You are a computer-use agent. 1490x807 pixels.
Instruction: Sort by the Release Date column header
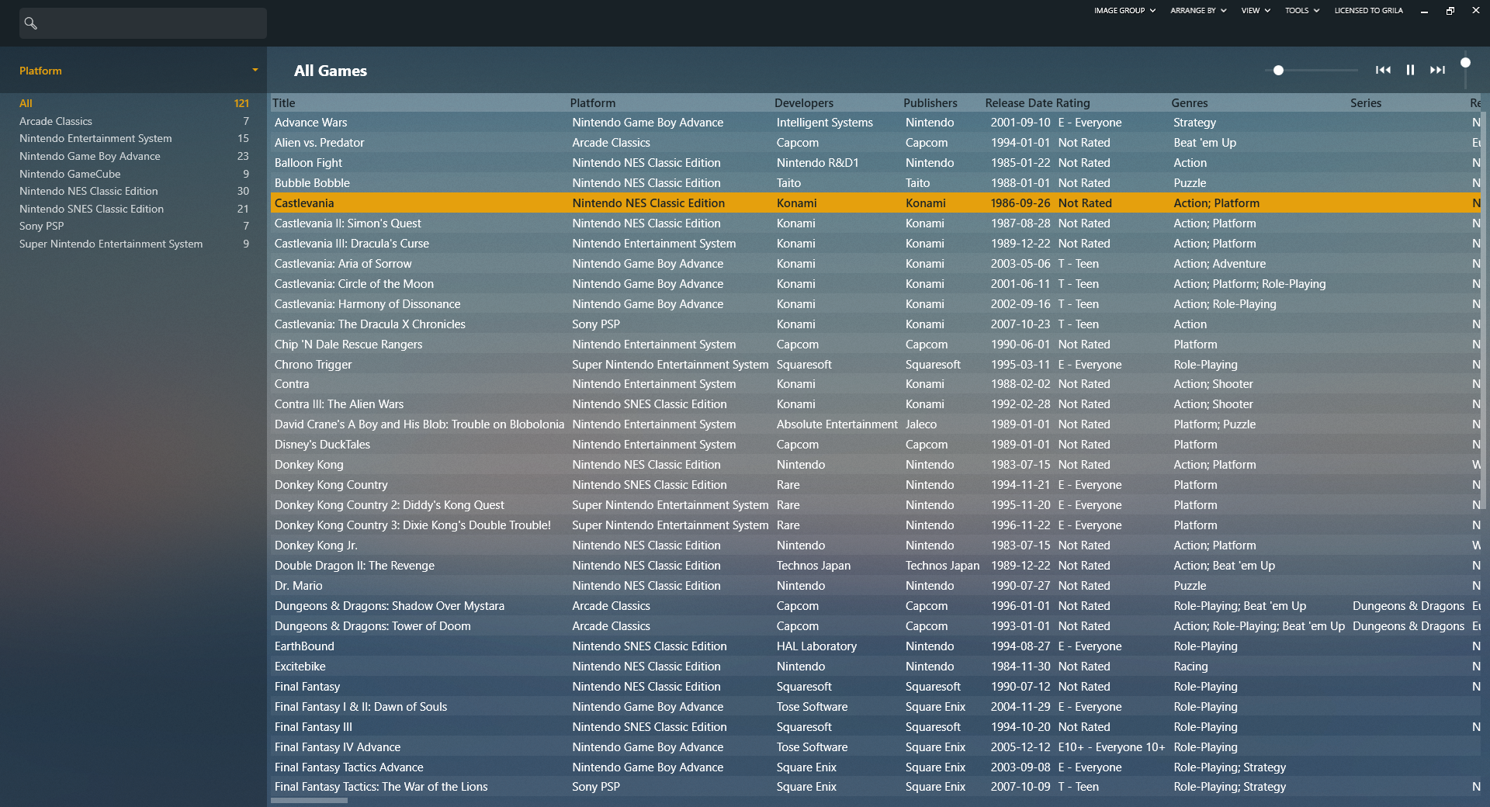click(x=1018, y=103)
